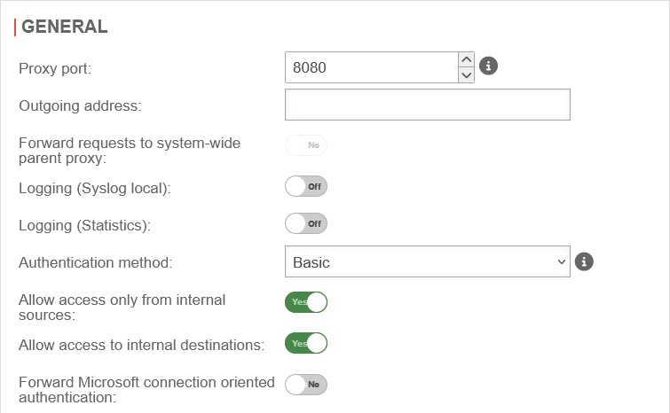Click the Outgoing address label

[x=80, y=105]
